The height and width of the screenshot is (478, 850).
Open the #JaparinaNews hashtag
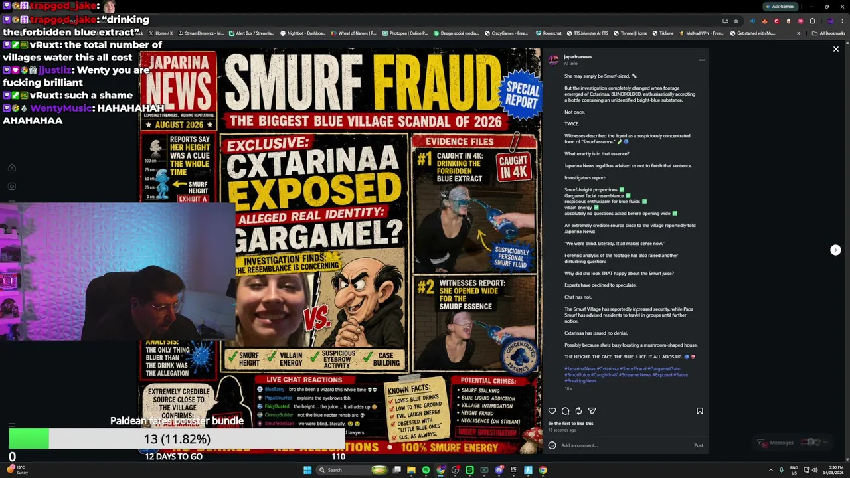(580, 369)
